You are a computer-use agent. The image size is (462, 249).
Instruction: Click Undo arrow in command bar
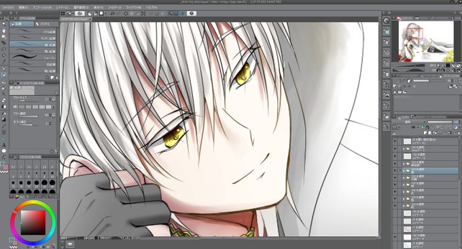112,14
